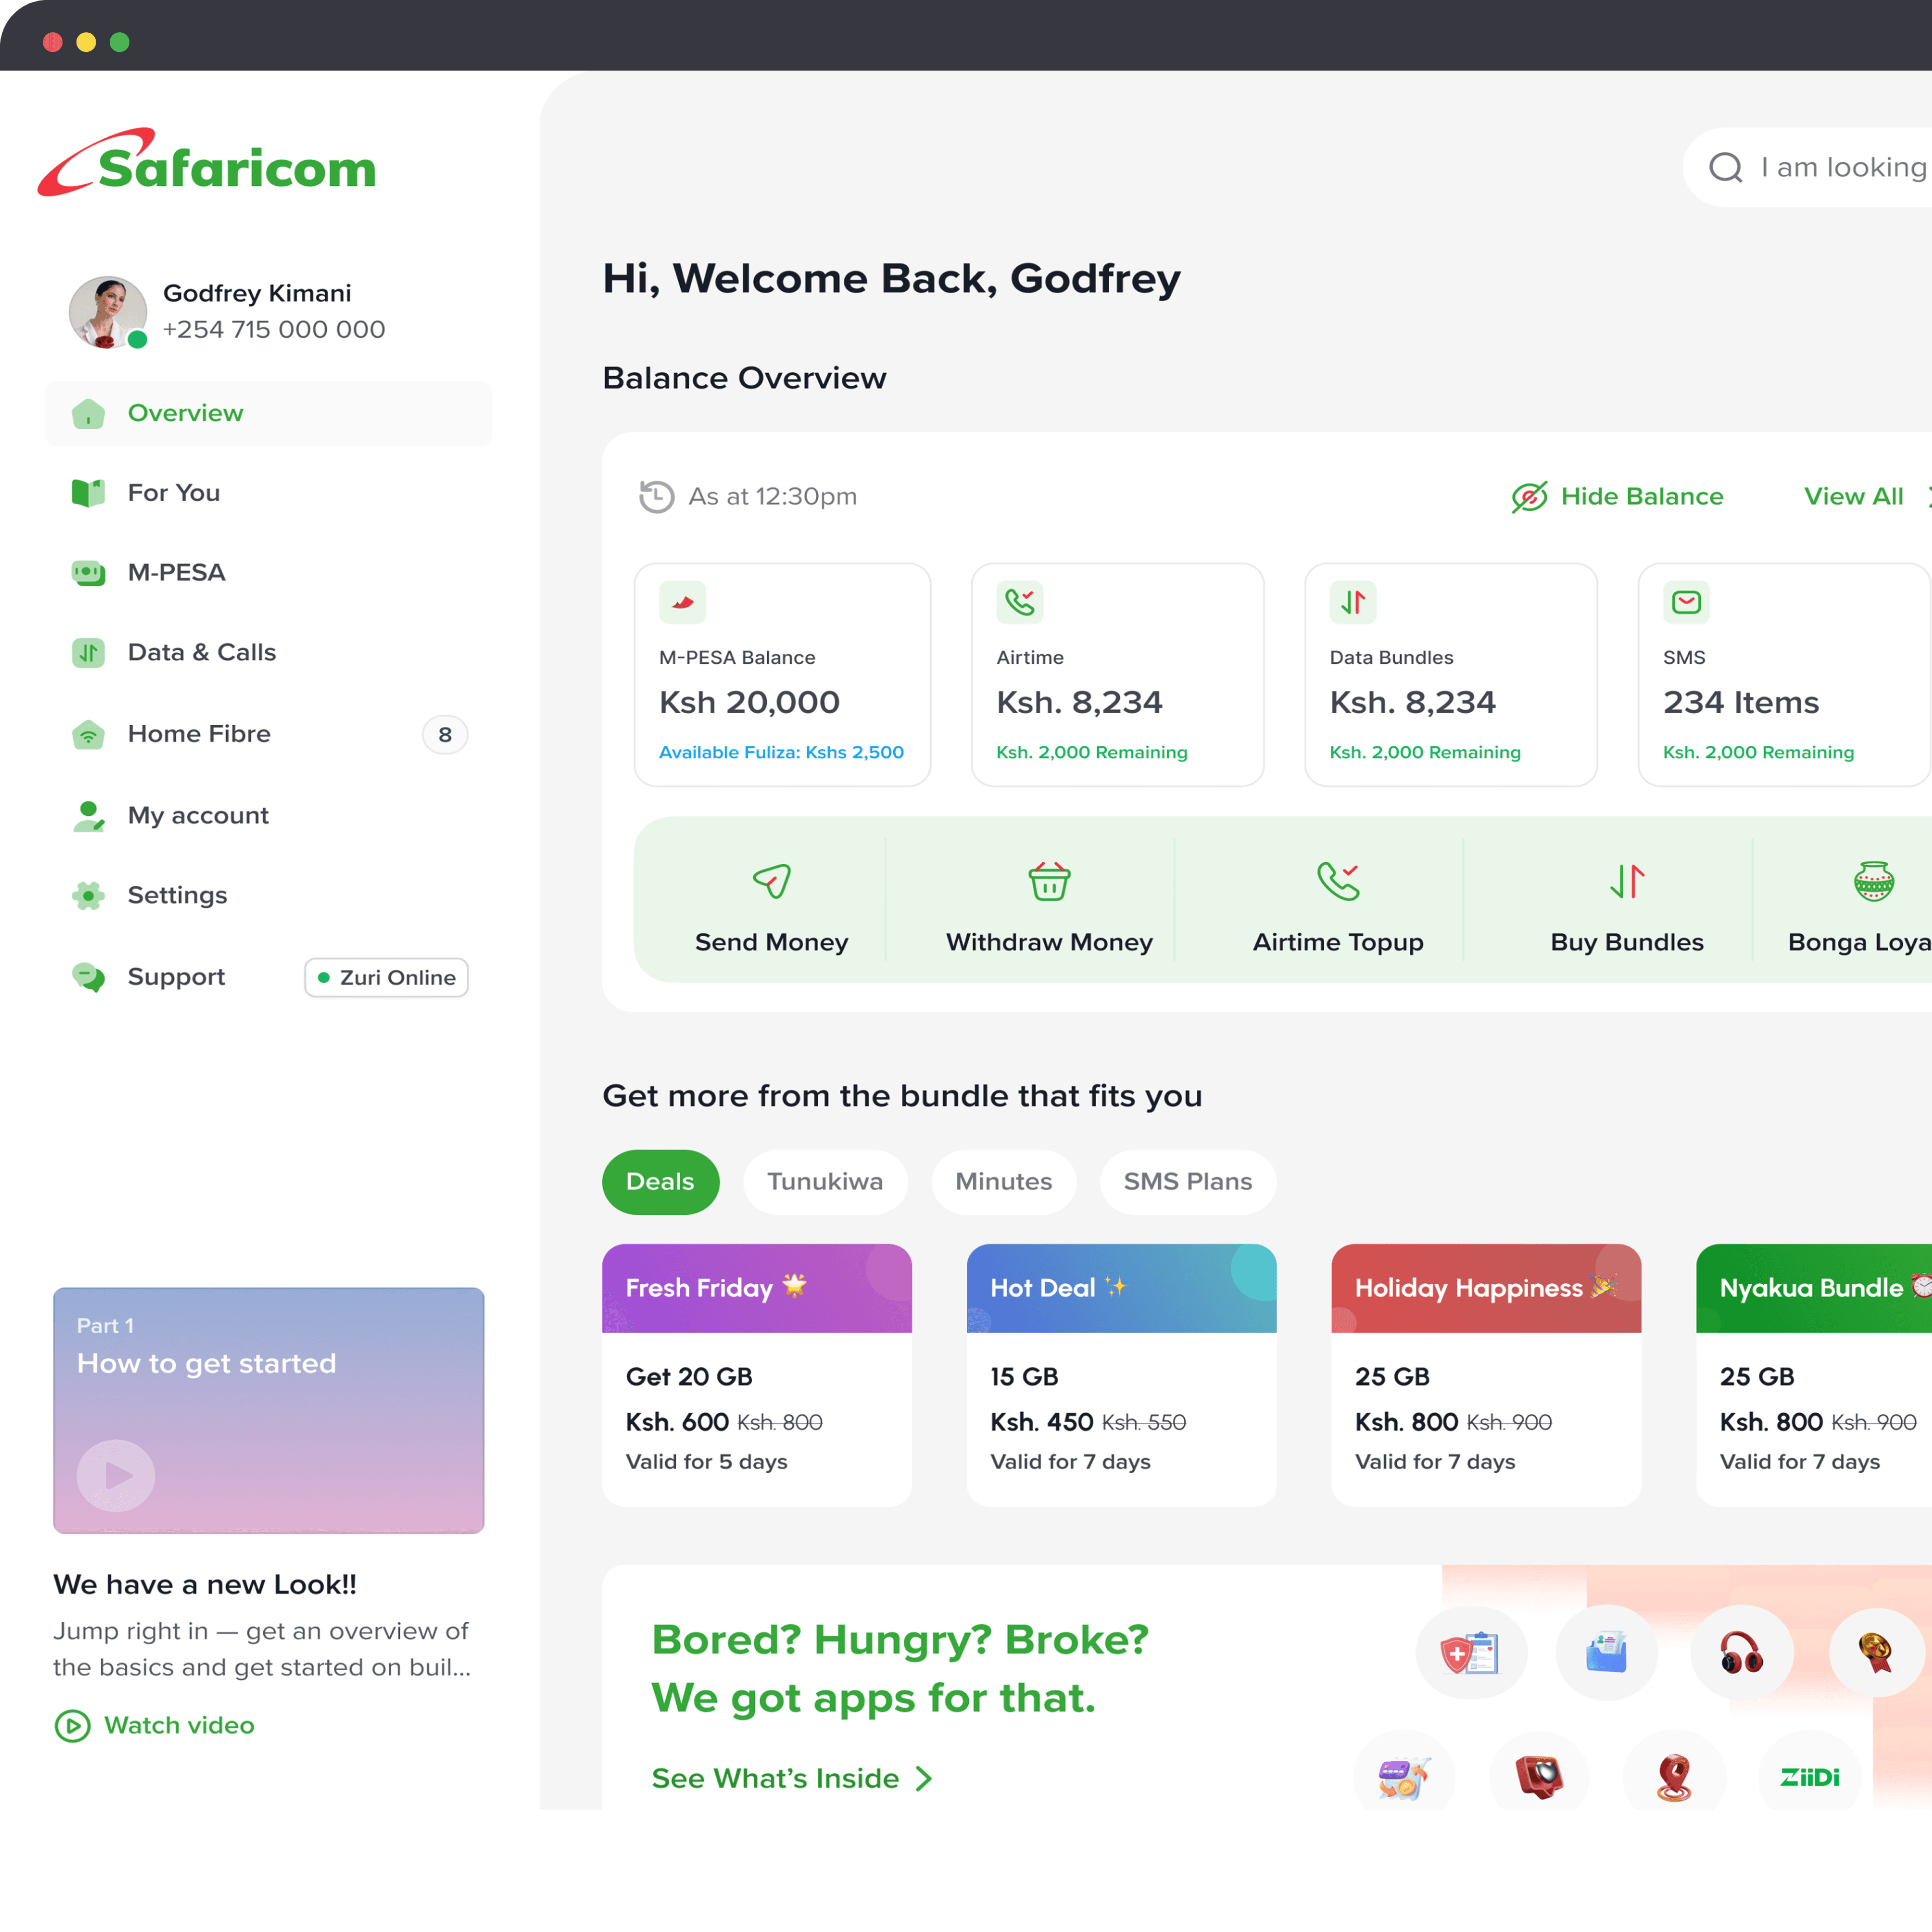Click the SMS 234 Items value

1741,703
